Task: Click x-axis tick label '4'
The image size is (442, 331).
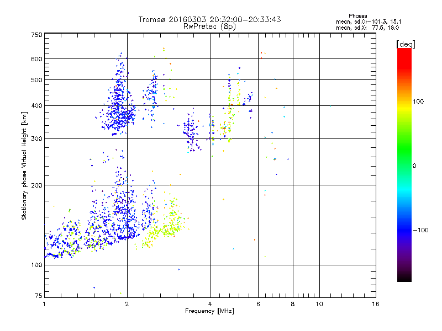Action: (210, 304)
